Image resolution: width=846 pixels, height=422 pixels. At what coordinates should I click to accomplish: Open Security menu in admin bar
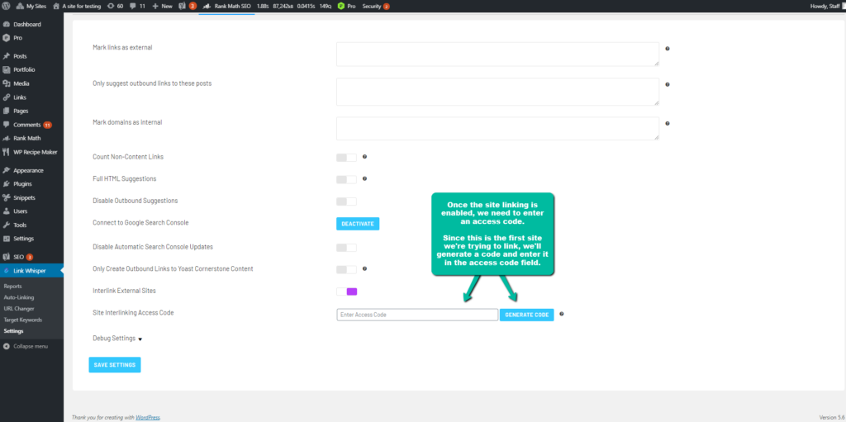(x=376, y=6)
